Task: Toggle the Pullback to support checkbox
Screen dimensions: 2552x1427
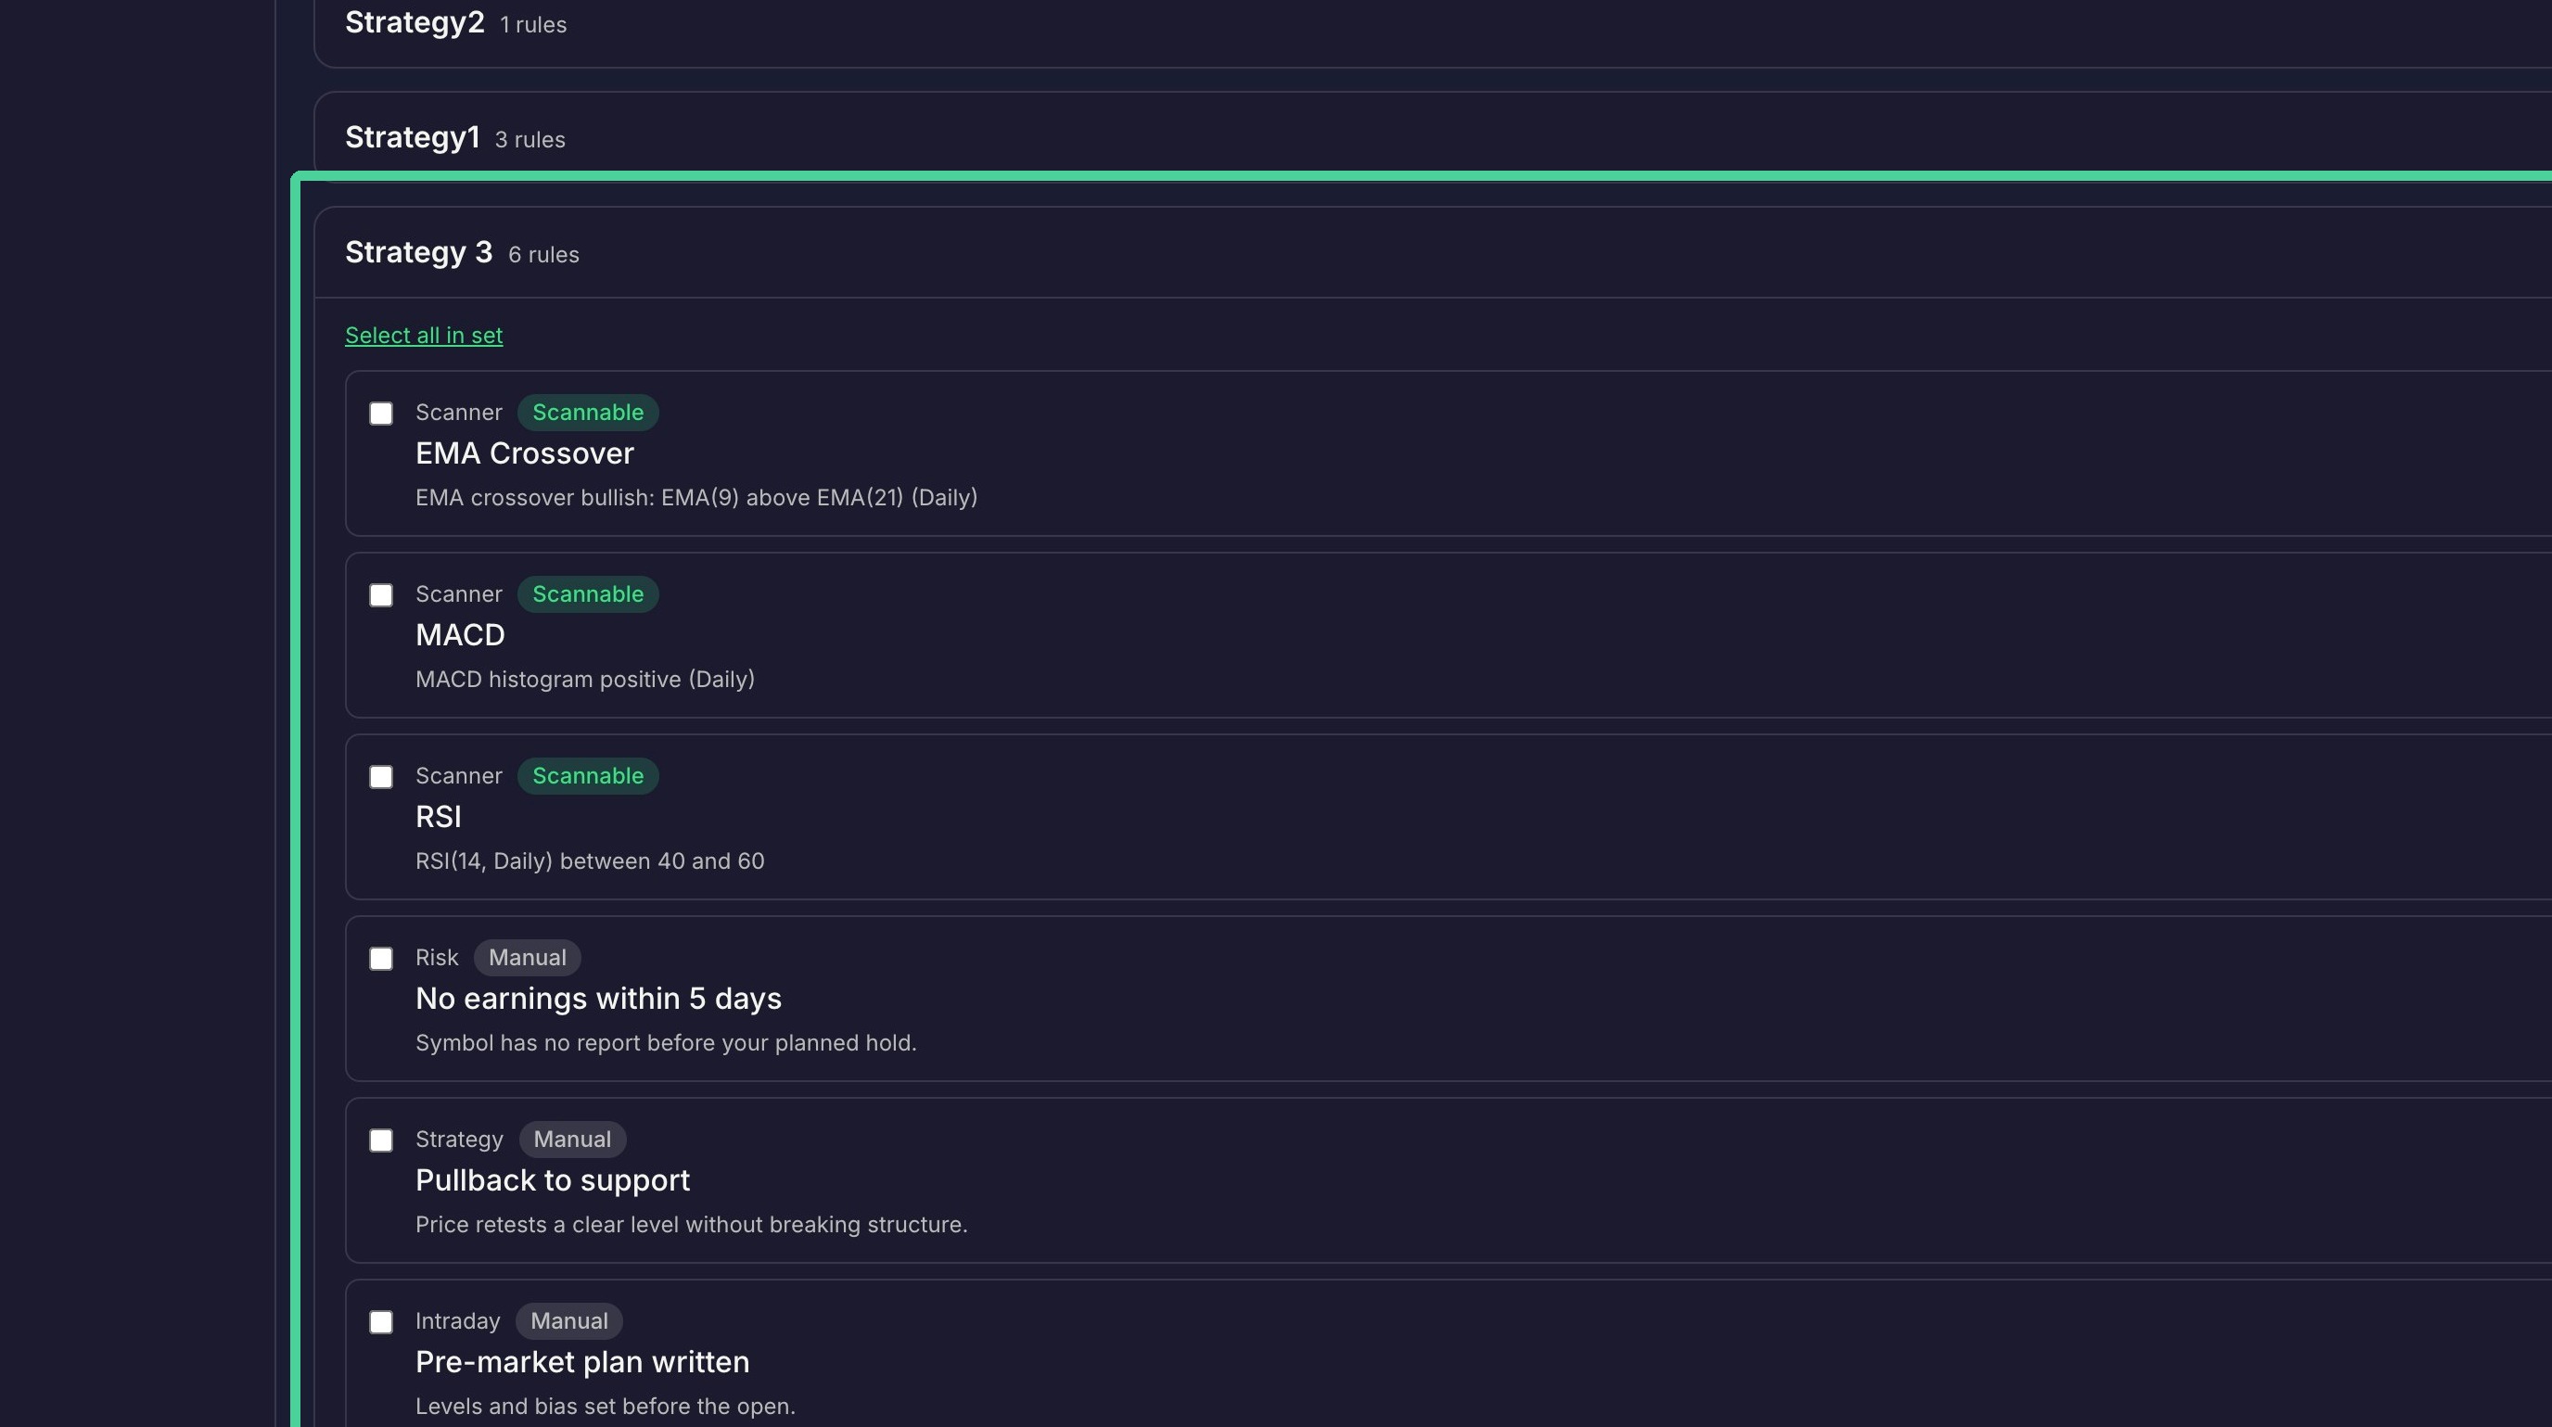Action: coord(380,1140)
